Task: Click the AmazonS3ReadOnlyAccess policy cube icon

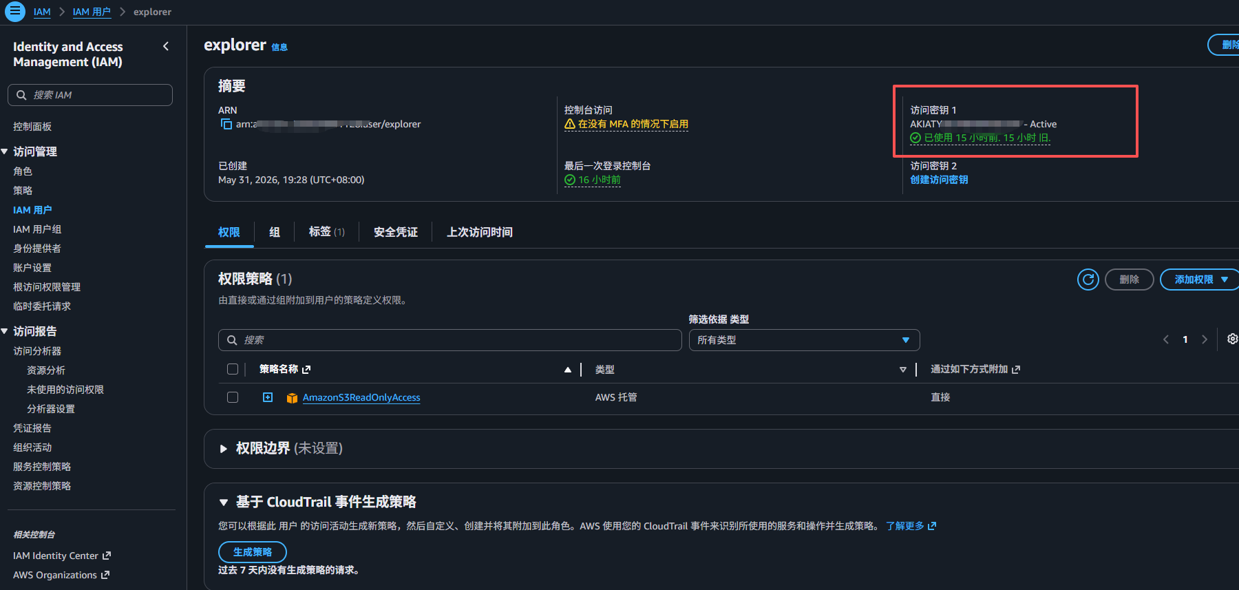Action: (x=292, y=398)
